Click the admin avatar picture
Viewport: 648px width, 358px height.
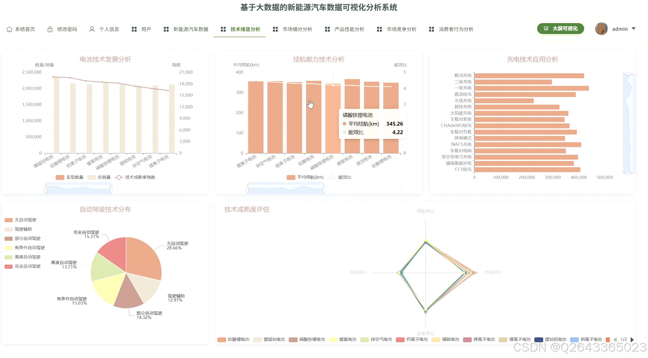(601, 29)
